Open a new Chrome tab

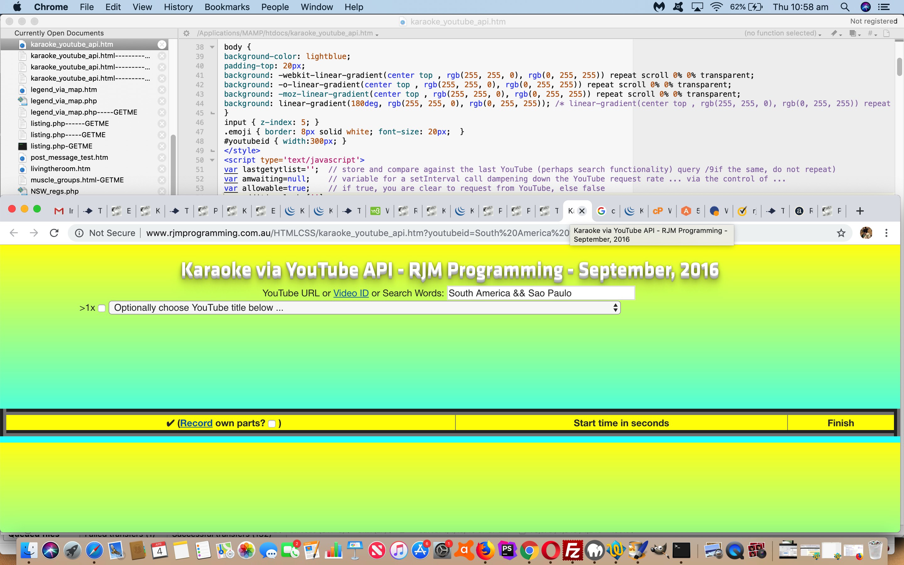click(x=859, y=211)
